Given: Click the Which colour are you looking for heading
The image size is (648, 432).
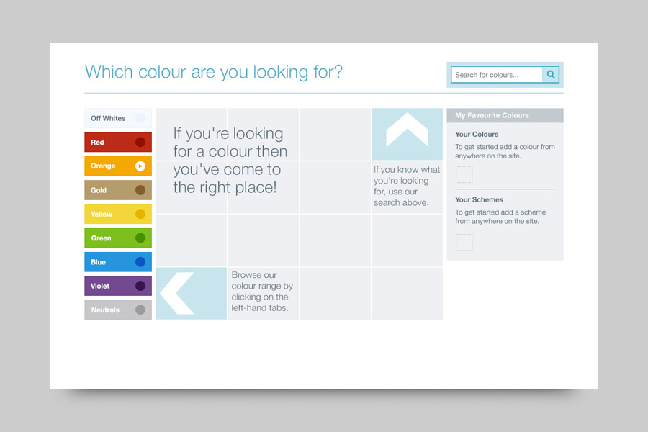Looking at the screenshot, I should click(x=214, y=72).
